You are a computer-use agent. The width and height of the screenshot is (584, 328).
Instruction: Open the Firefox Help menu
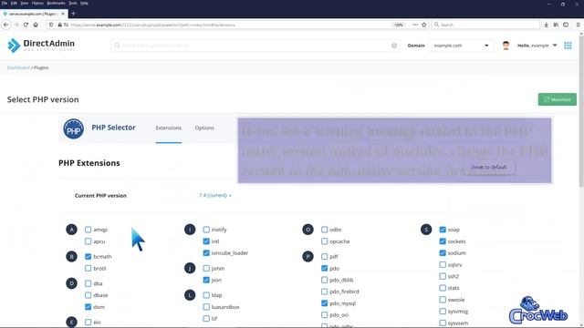pyautogui.click(x=84, y=3)
